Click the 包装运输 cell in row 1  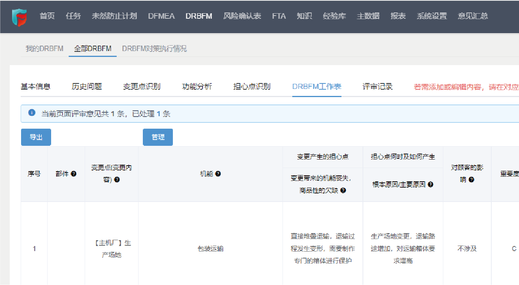(210, 249)
